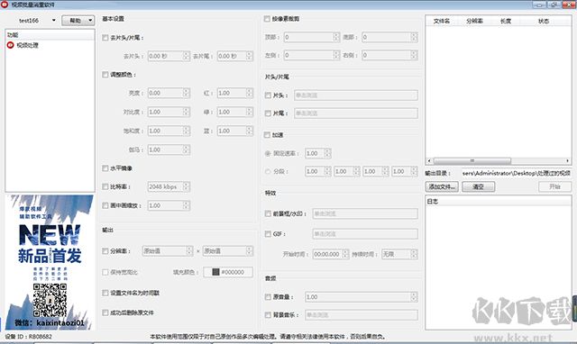Click the 2048 kbps bitrate stepper
The height and width of the screenshot is (344, 577).
(187, 186)
